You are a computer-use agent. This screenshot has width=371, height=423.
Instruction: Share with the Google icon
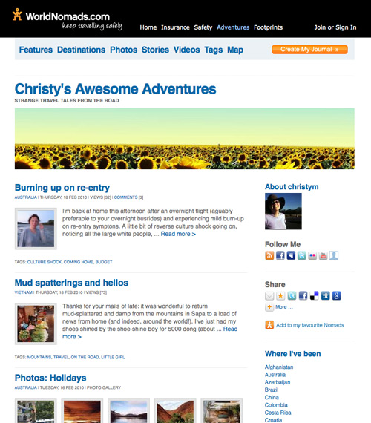pos(336,295)
